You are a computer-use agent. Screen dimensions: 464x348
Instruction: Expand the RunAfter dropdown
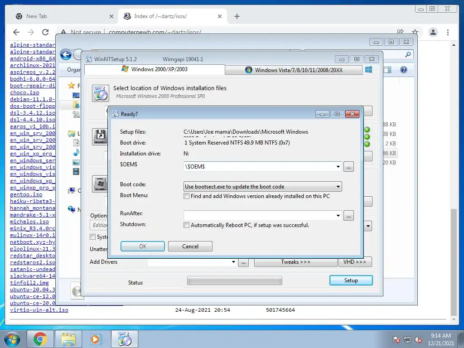coord(338,215)
